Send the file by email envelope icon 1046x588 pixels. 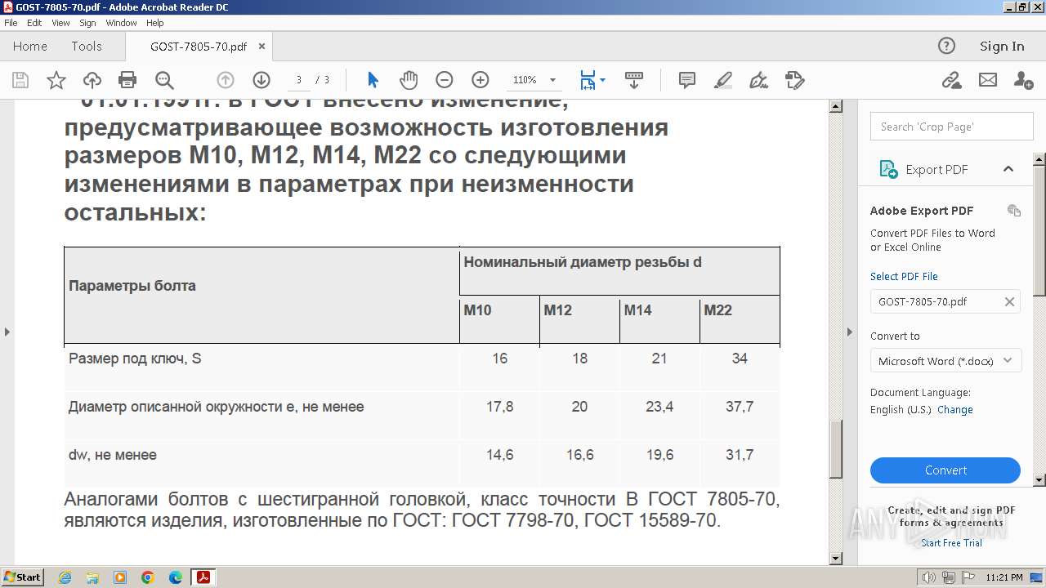(x=988, y=80)
